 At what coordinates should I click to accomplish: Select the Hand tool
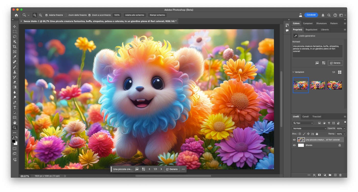15,123
